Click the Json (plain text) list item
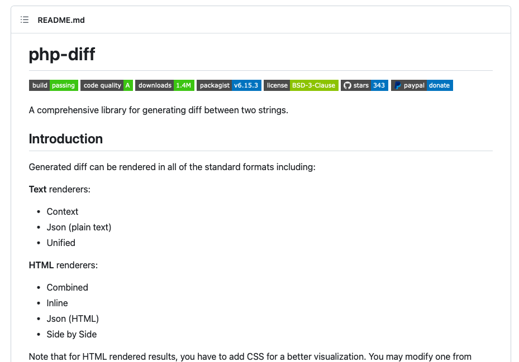This screenshot has width=519, height=362. tap(79, 227)
